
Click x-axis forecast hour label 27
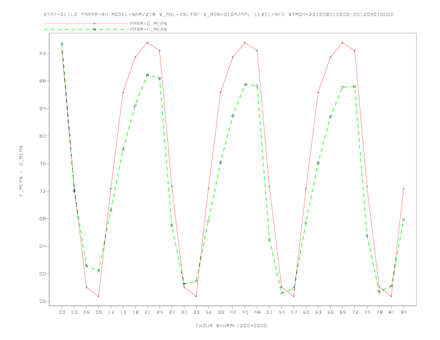coord(172,312)
